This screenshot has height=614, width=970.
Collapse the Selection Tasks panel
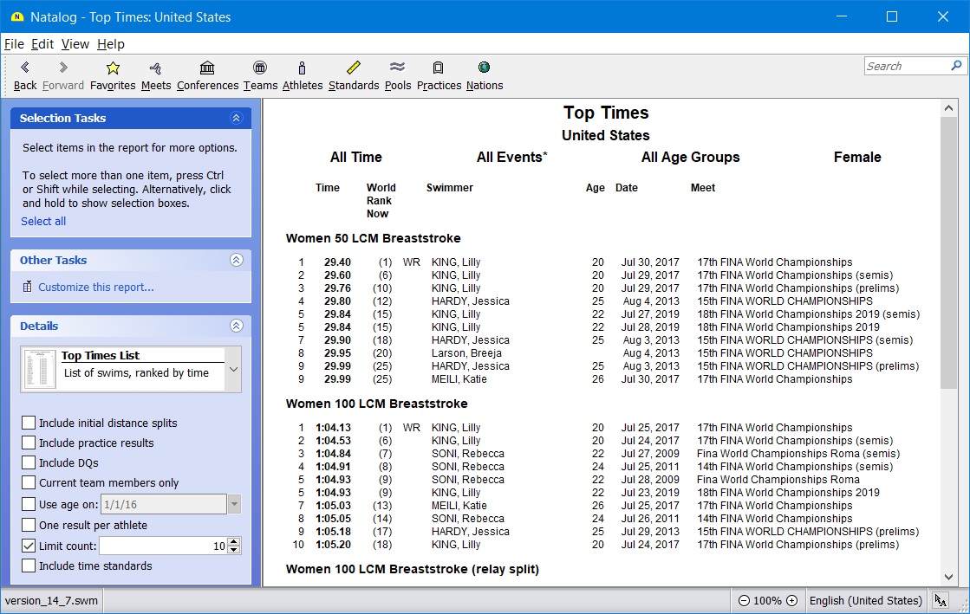(236, 119)
